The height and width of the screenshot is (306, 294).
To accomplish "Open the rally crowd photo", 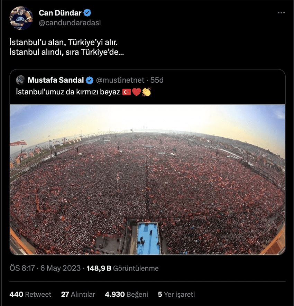I will pyautogui.click(x=147, y=180).
